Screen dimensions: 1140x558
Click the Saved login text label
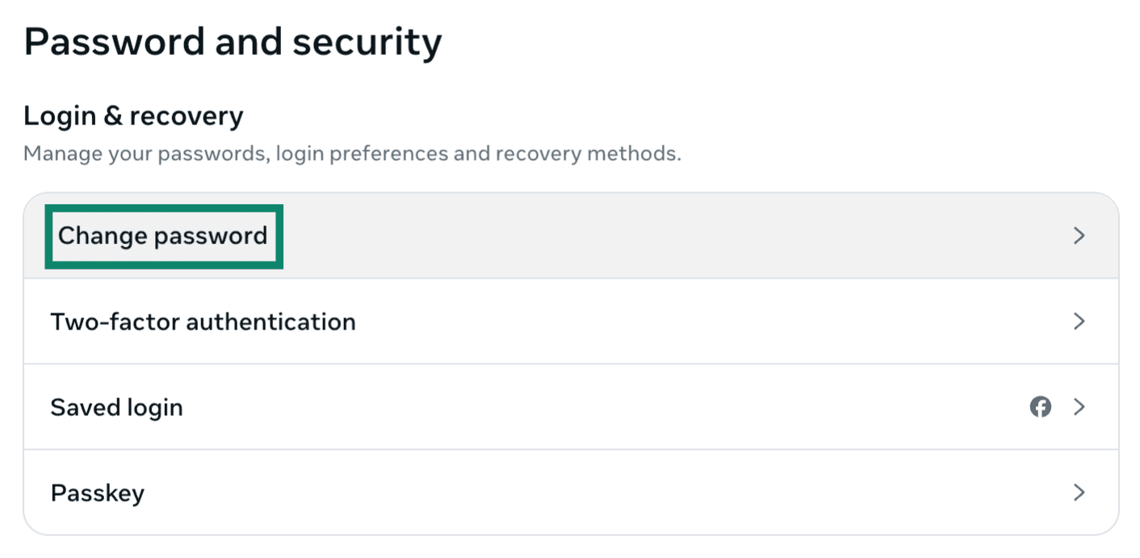click(x=117, y=407)
